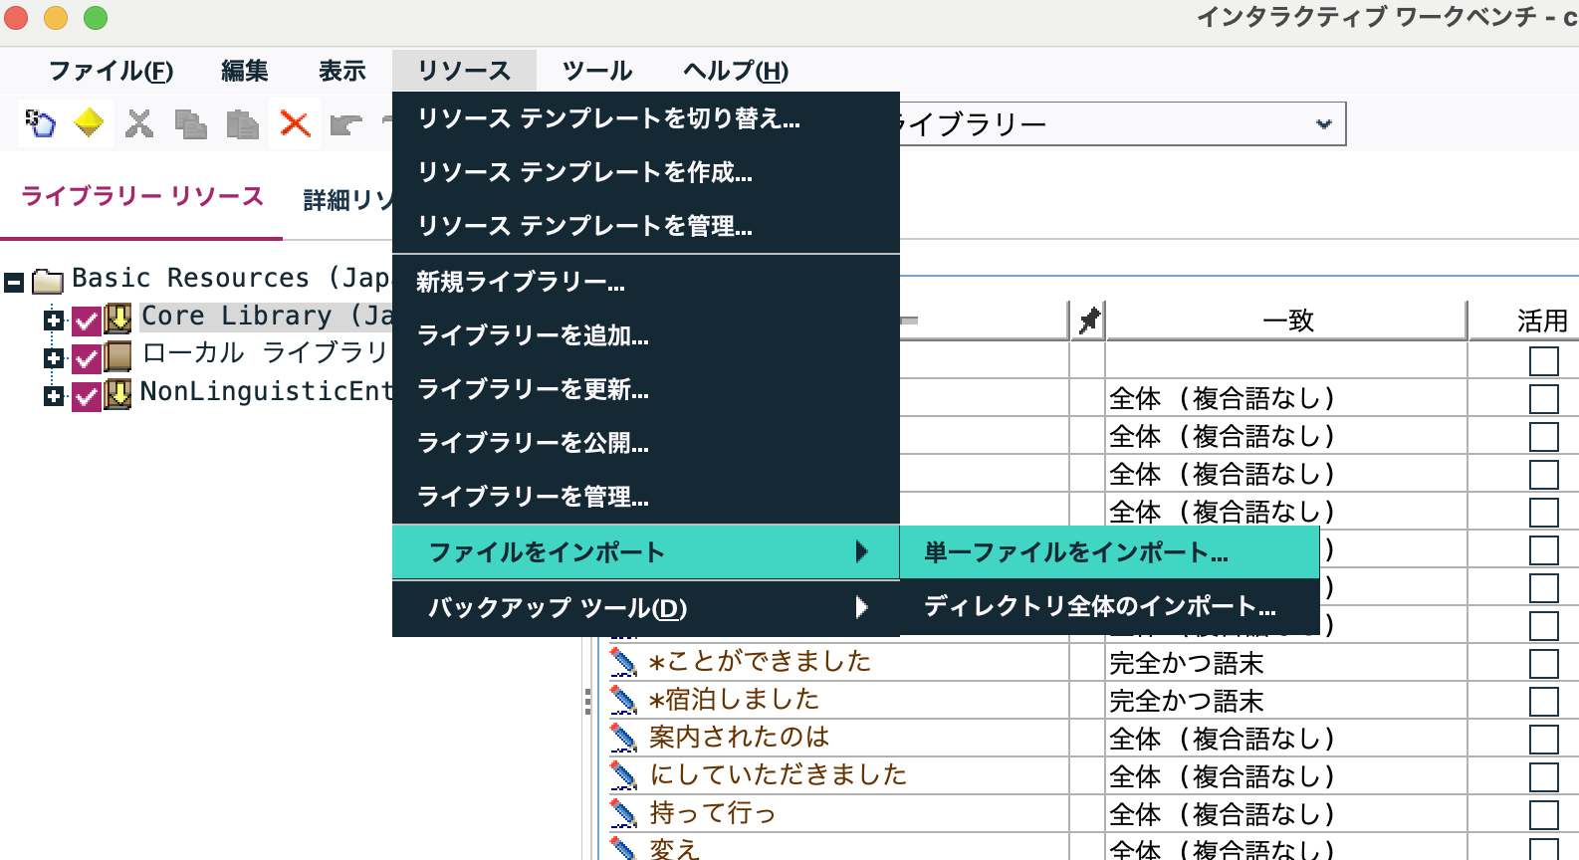Select ディレクトリ全体のインポート... submenu item

(1109, 606)
